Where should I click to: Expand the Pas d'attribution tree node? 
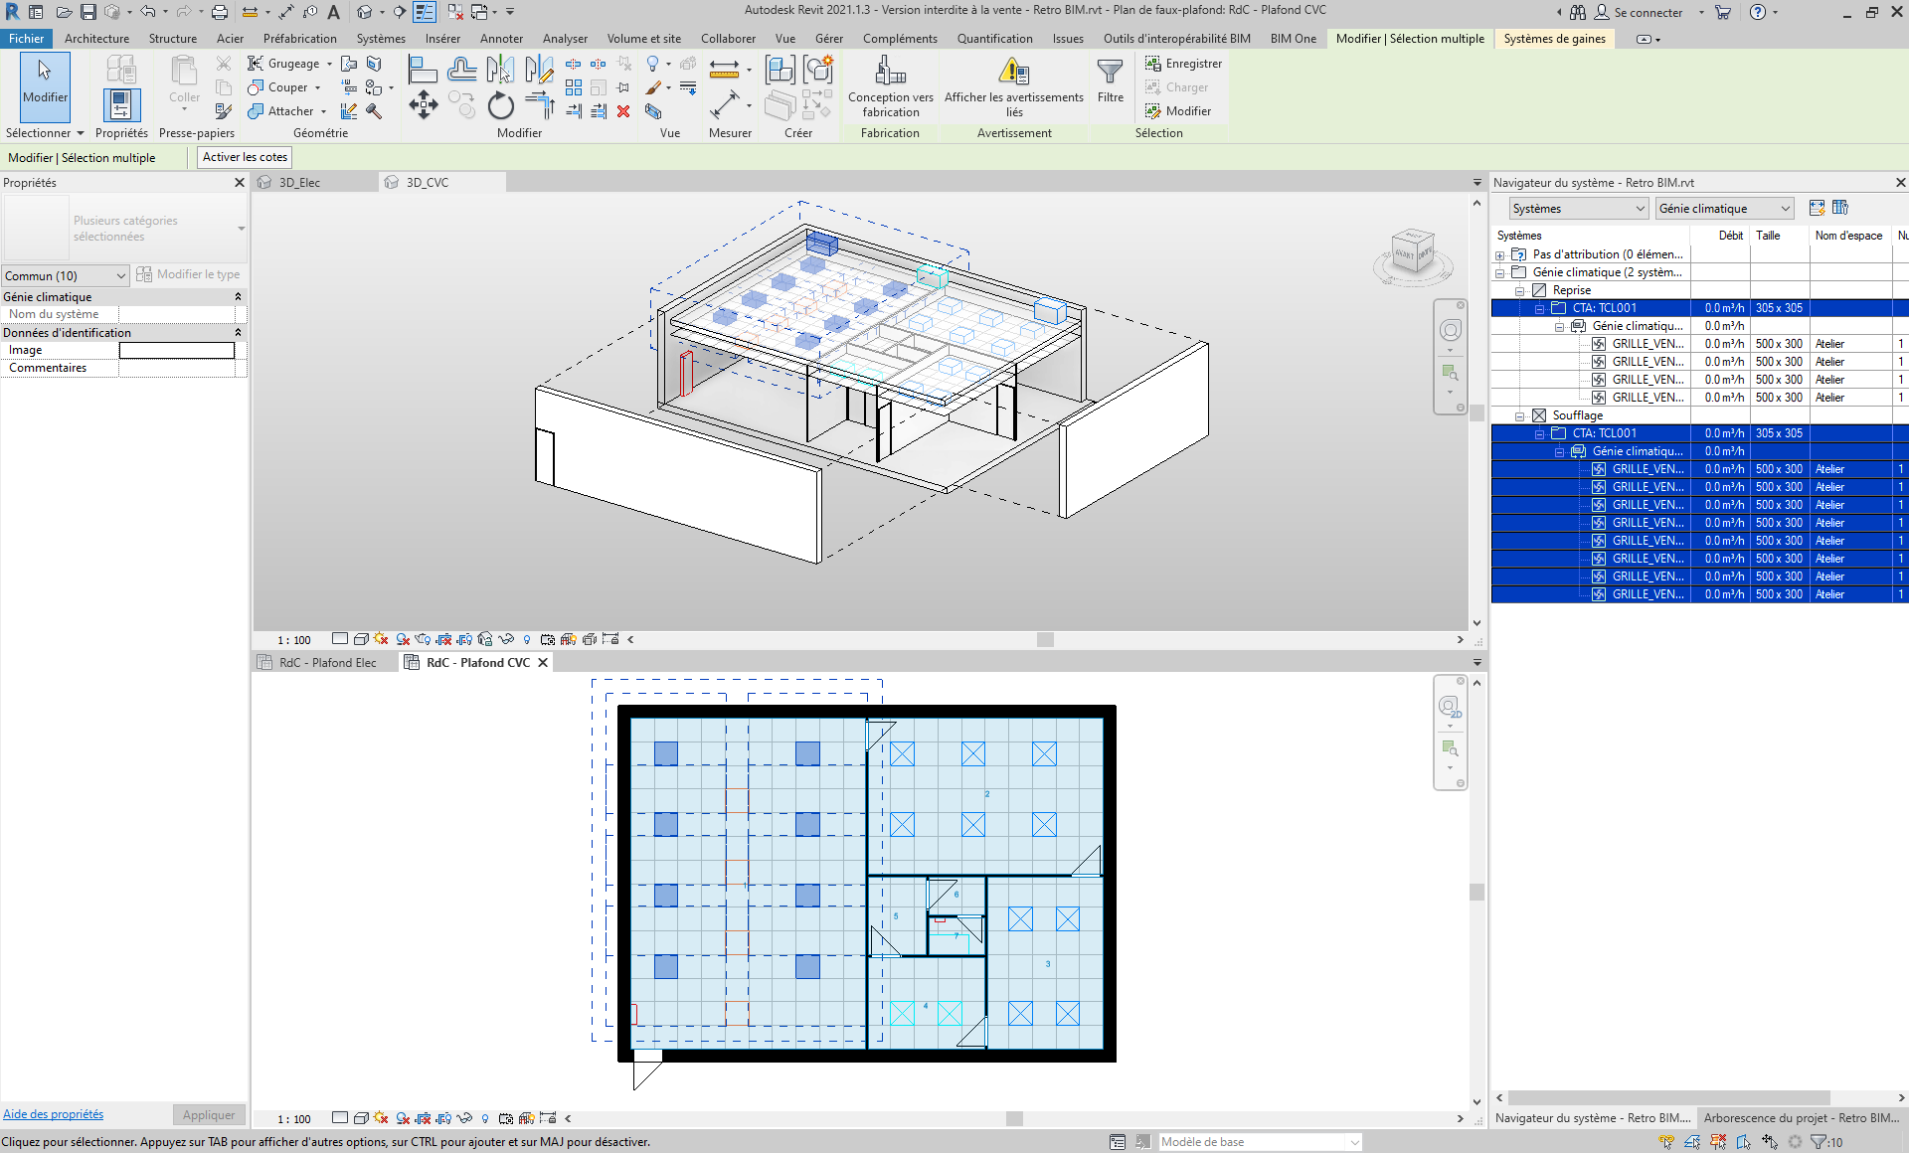[1500, 254]
